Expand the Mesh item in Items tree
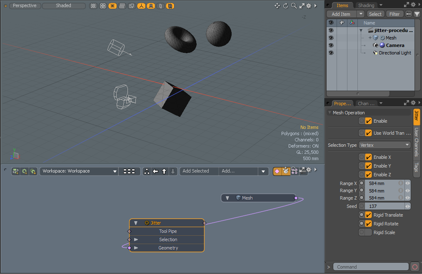422x274 pixels. coord(370,38)
